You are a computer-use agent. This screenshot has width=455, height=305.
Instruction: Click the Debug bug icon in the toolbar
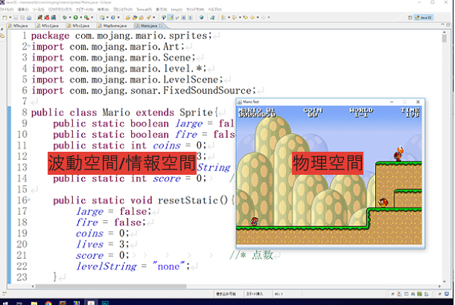coord(66,16)
